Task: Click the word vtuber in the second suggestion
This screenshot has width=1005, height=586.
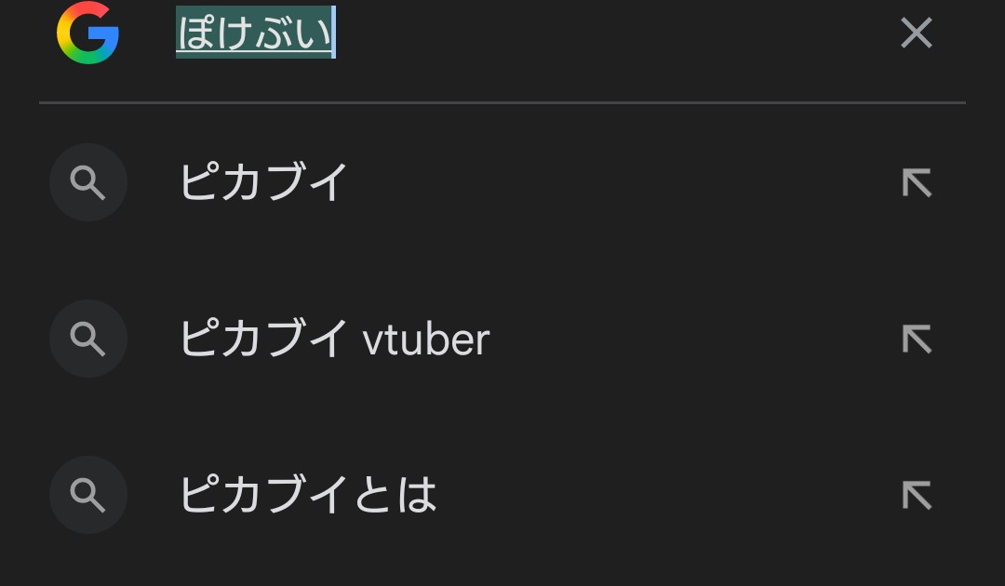Action: (x=426, y=340)
